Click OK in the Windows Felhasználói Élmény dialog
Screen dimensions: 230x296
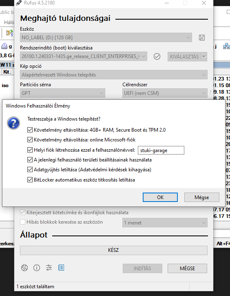click(160, 197)
